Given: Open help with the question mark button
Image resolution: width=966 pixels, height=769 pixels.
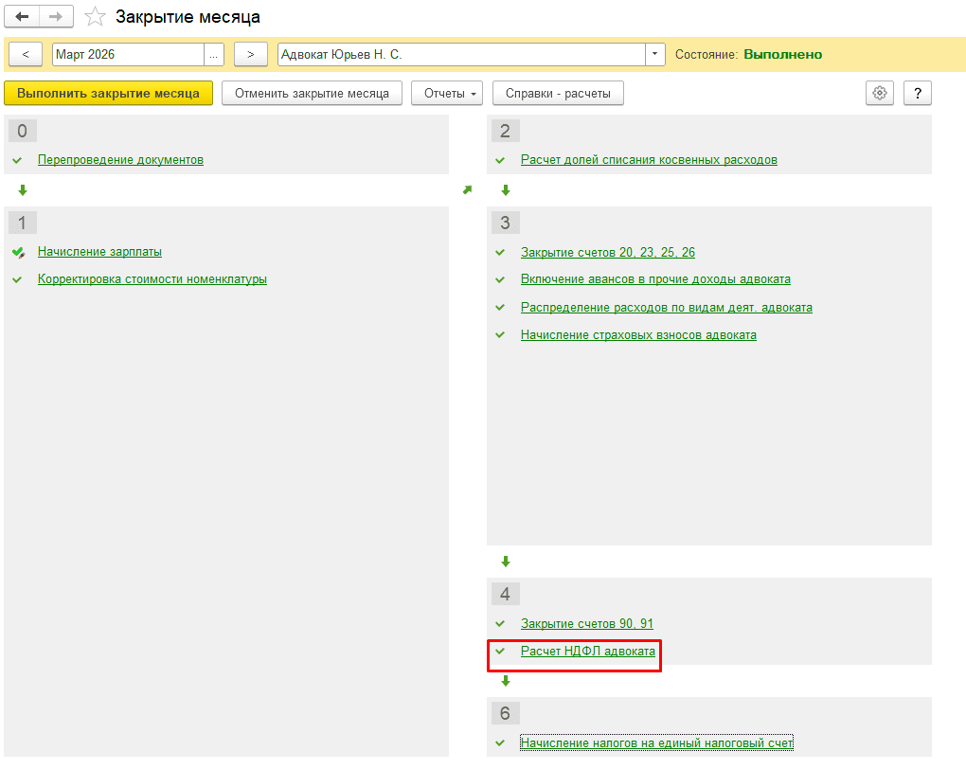Looking at the screenshot, I should (918, 93).
